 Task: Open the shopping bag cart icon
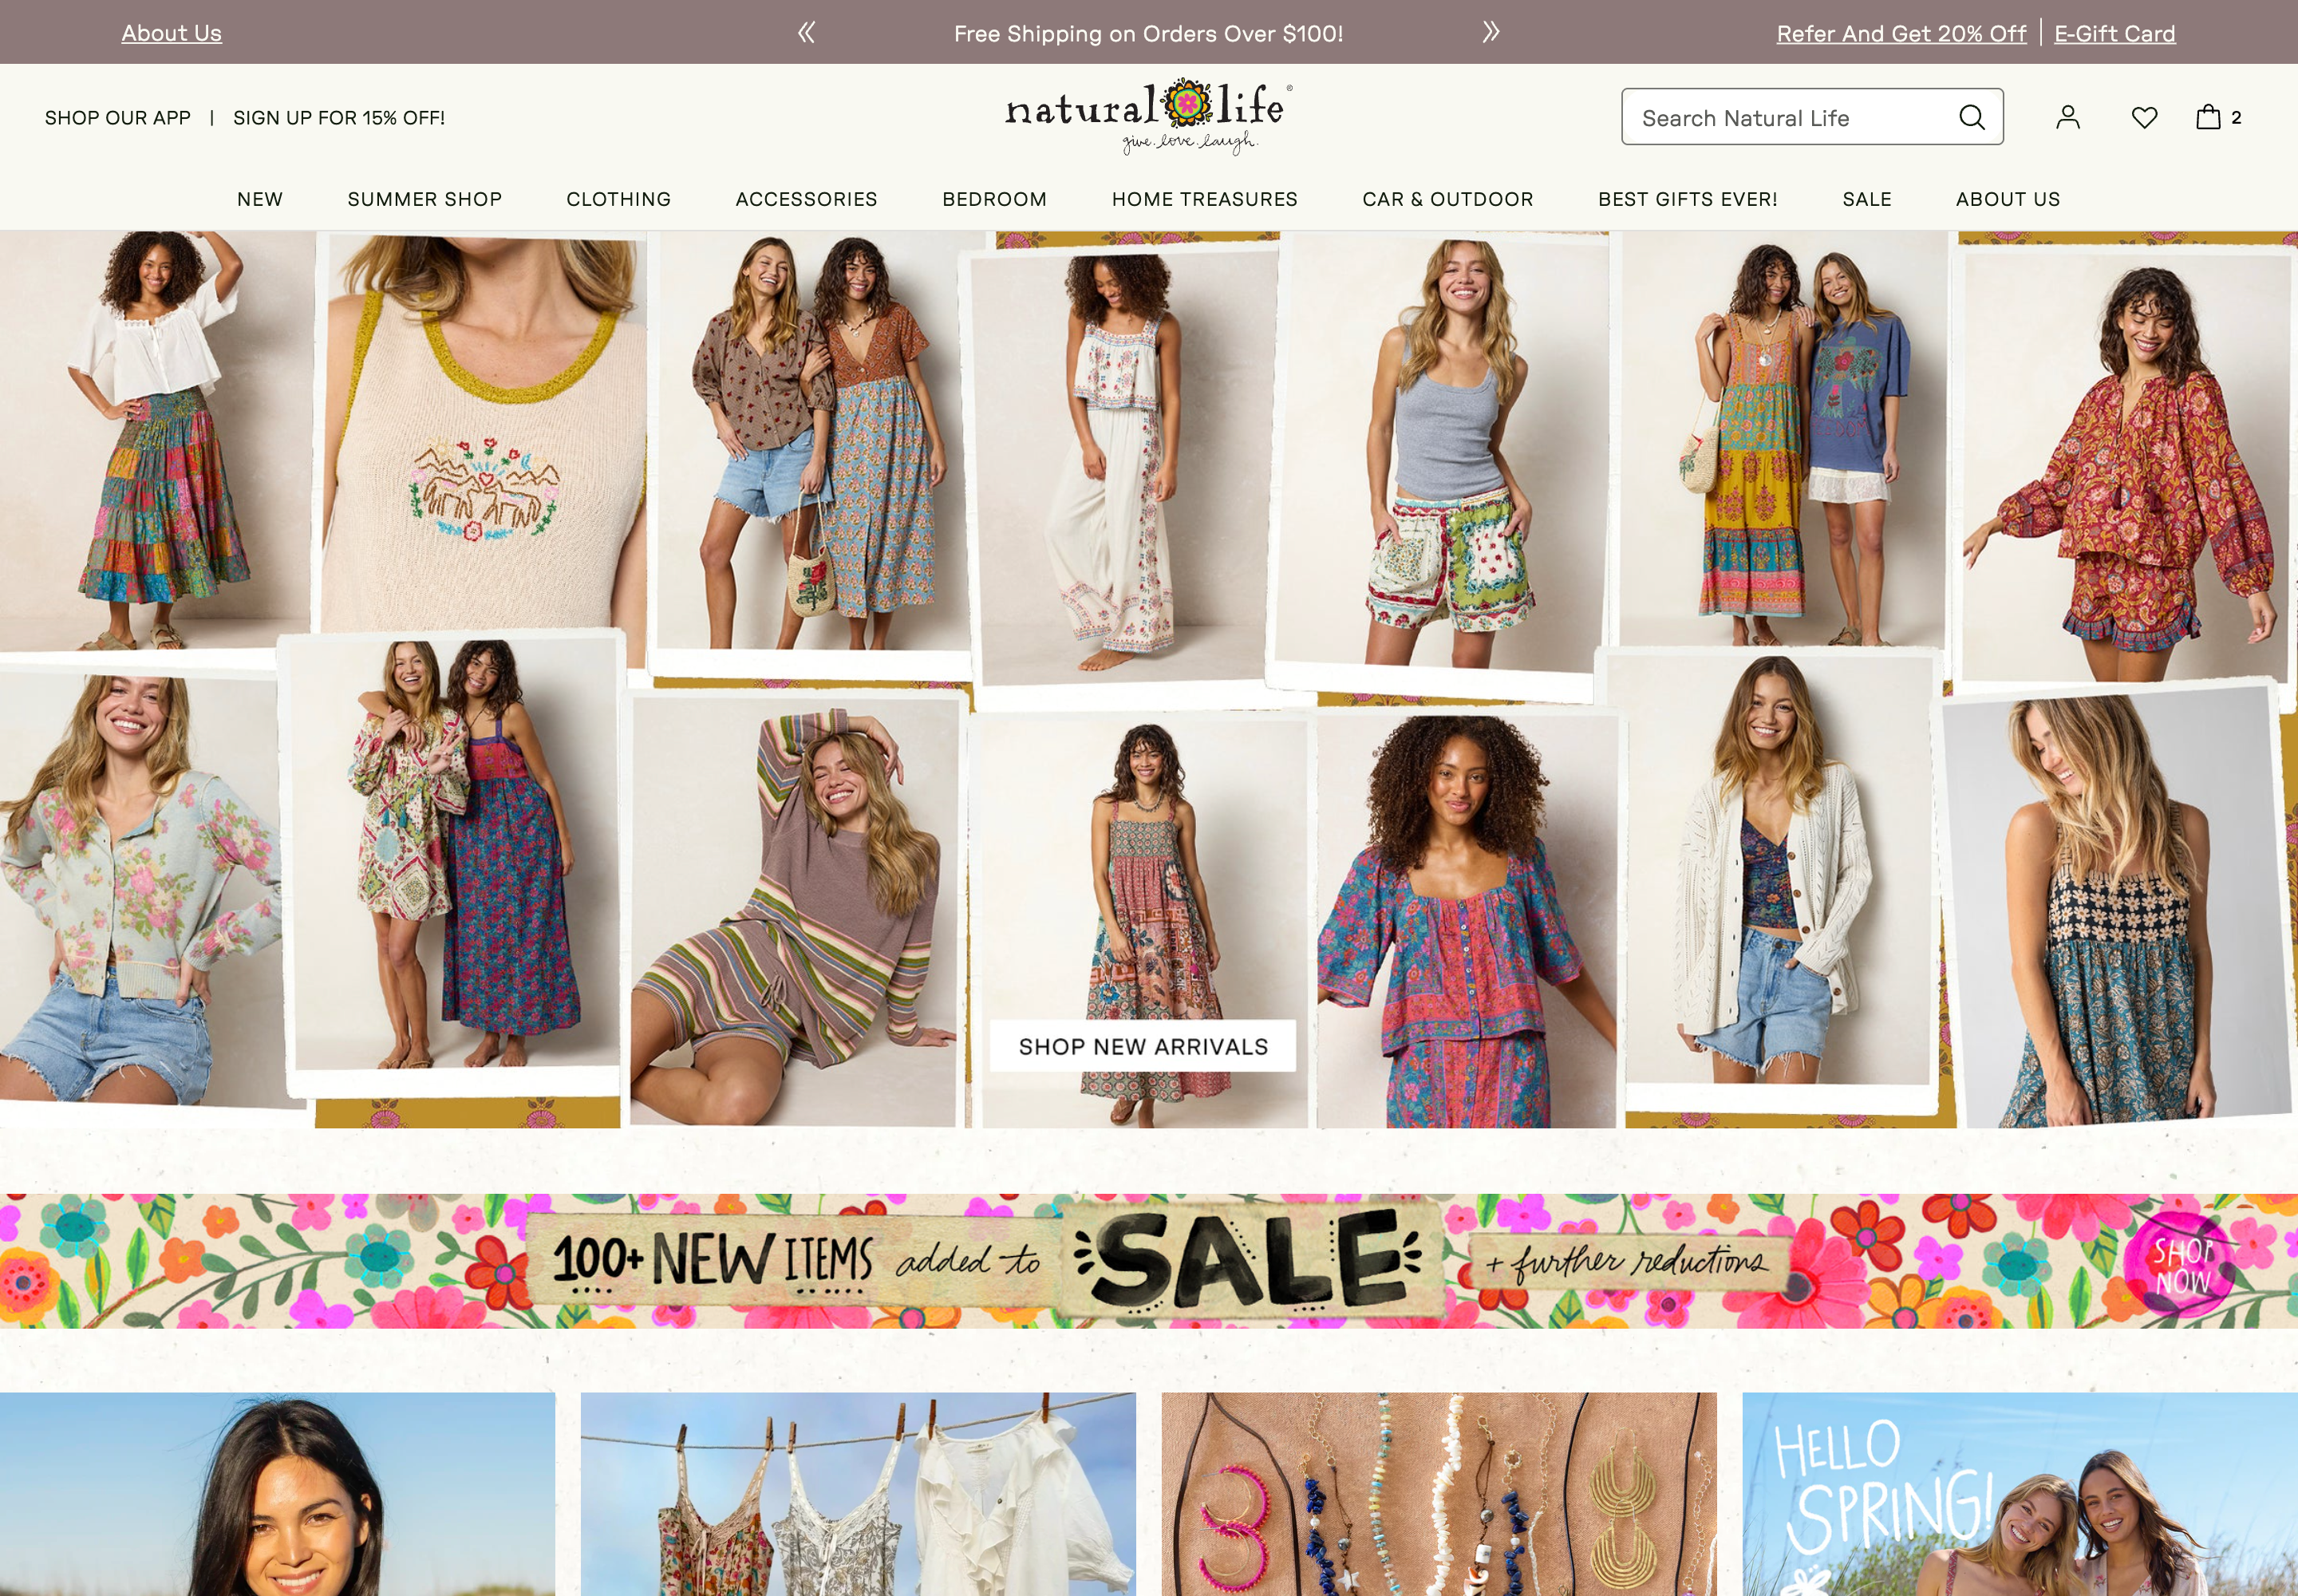pos(2208,118)
